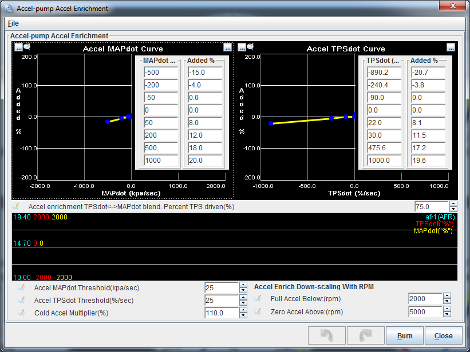Select the leftmost blue point on TPSdot curve
The width and height of the screenshot is (470, 352).
tap(271, 123)
